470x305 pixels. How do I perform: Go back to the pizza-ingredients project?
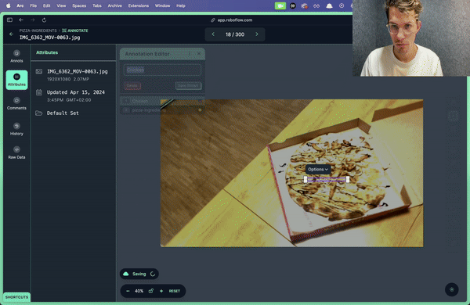pyautogui.click(x=12, y=34)
